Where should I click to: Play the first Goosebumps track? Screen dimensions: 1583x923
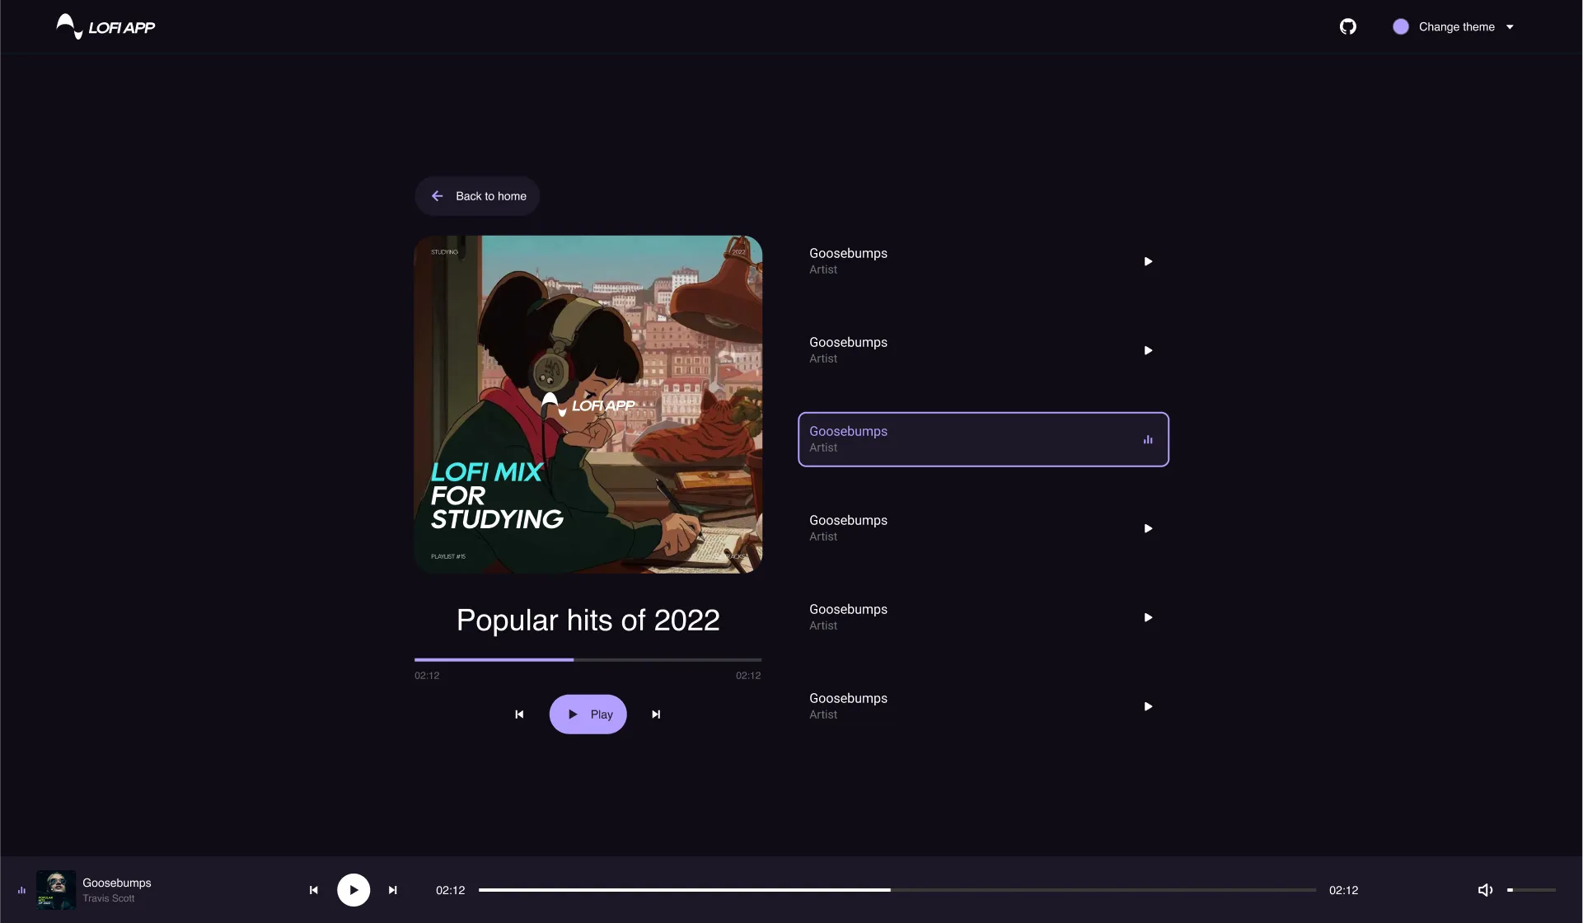[x=1148, y=260]
